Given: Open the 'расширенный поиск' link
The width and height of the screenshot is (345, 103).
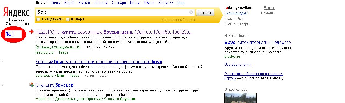Looking at the screenshot, I should 178,20.
